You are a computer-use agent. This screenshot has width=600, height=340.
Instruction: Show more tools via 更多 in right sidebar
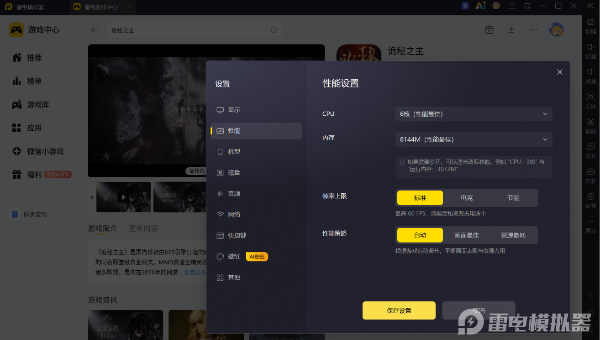point(591,226)
